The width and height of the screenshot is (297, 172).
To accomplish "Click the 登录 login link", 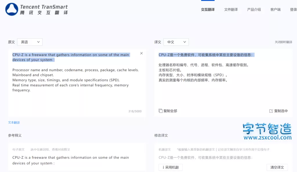I will click(x=294, y=10).
